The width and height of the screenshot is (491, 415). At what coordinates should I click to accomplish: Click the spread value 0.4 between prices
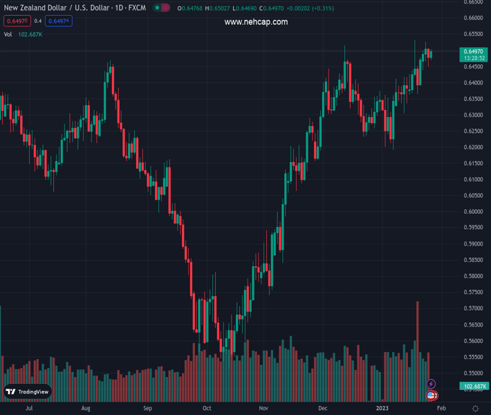[38, 21]
